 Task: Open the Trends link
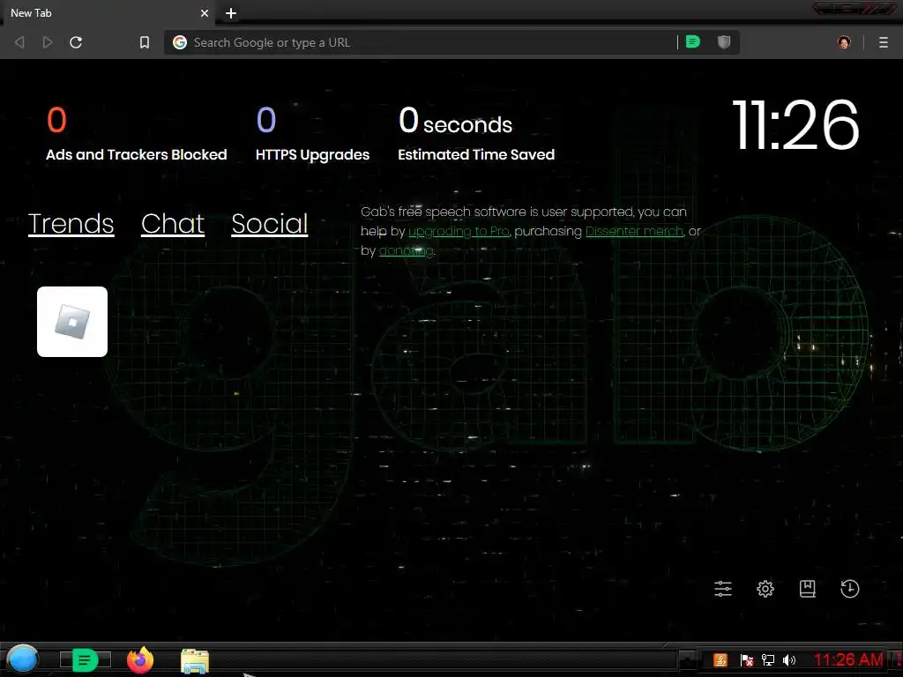tap(71, 223)
